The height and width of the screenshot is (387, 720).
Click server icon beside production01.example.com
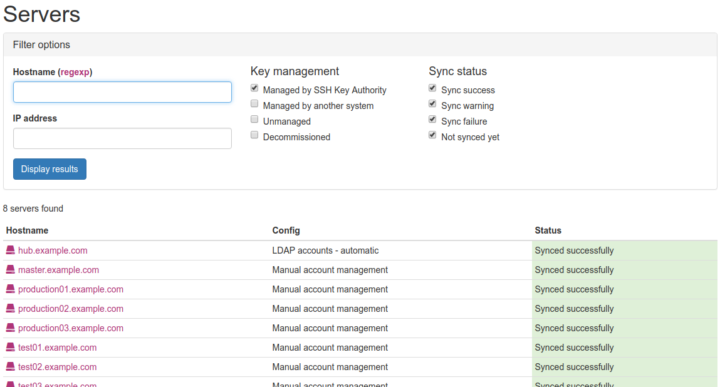click(x=10, y=289)
